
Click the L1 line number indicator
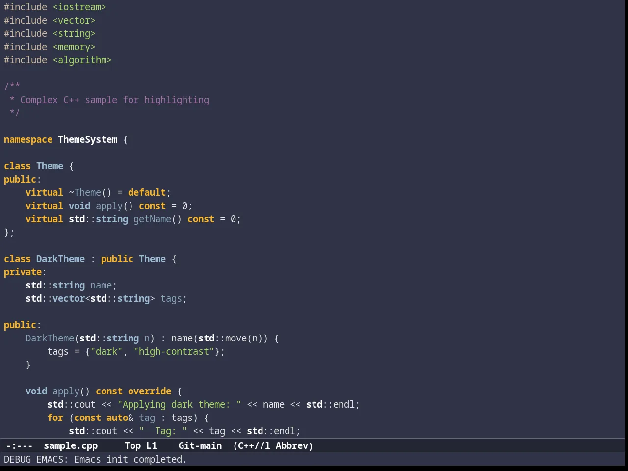(152, 445)
